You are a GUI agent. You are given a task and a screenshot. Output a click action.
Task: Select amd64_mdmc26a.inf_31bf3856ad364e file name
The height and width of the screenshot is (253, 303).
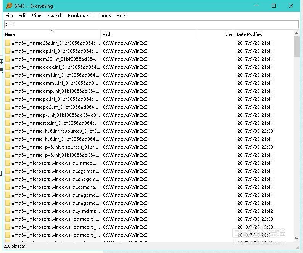click(x=56, y=43)
